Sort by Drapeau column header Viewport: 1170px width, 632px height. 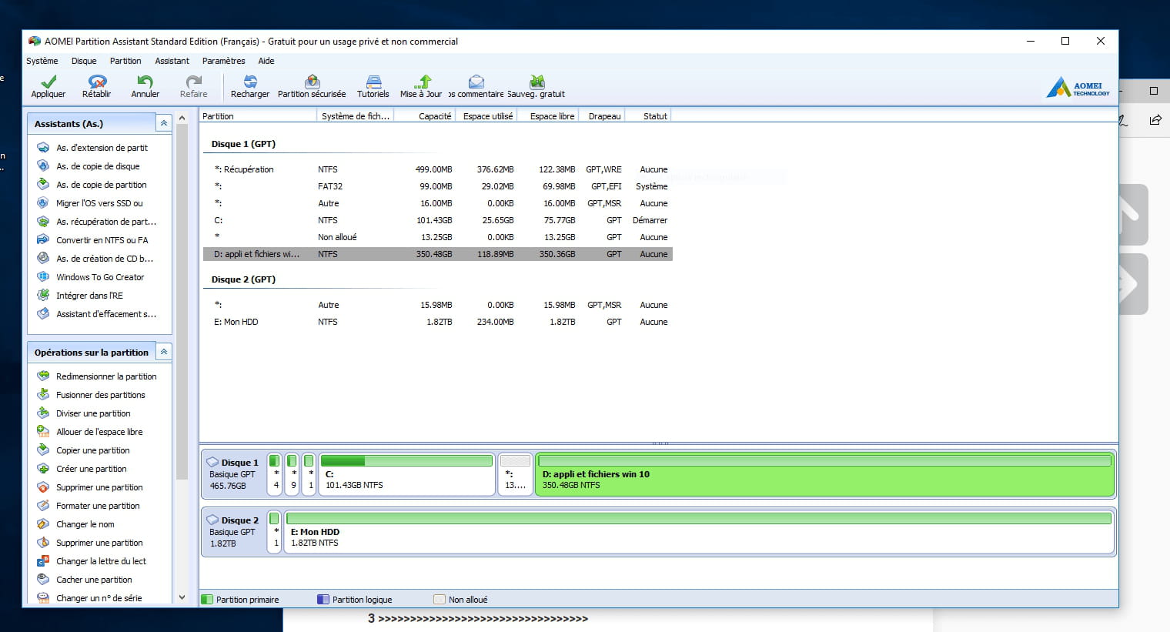pos(601,116)
